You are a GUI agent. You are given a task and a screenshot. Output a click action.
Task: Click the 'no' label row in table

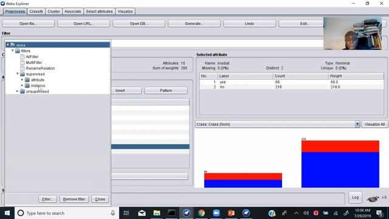tap(292, 87)
